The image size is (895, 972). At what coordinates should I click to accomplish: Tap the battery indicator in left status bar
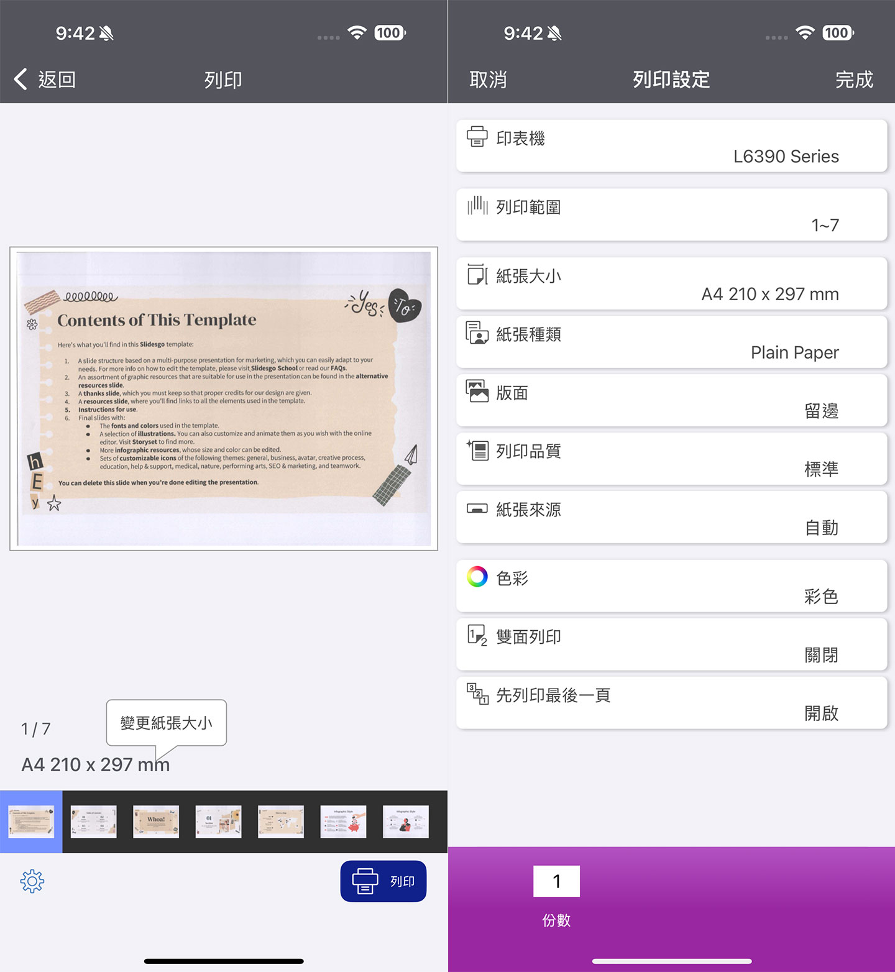coord(390,33)
